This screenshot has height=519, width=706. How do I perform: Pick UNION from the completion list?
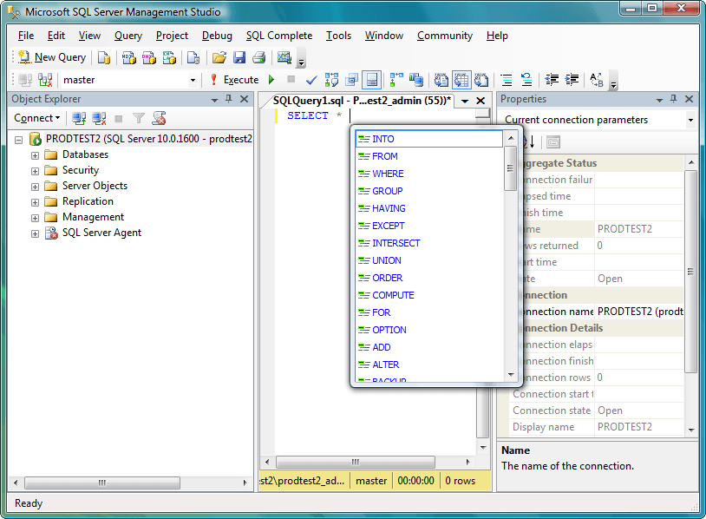[x=429, y=260]
